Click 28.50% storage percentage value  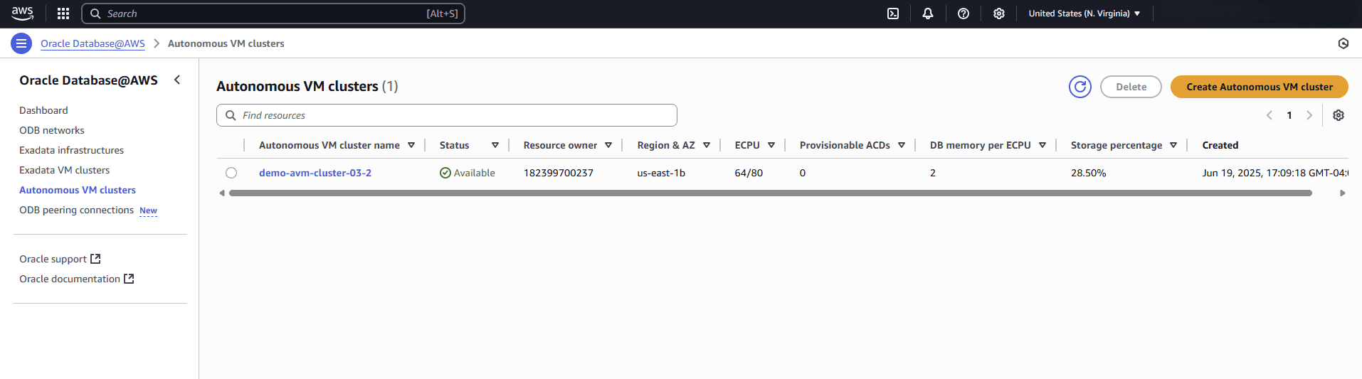coord(1088,173)
